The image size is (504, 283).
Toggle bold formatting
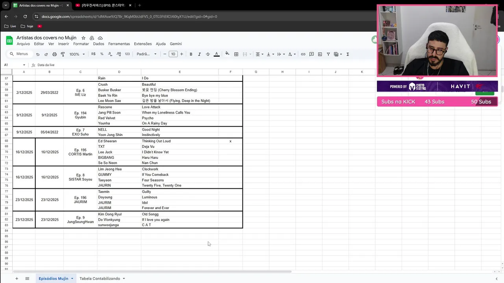click(x=191, y=54)
